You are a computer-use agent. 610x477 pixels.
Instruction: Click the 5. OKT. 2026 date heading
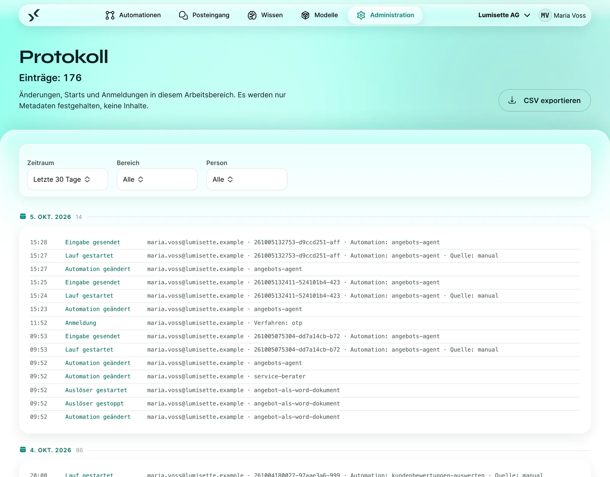[50, 217]
